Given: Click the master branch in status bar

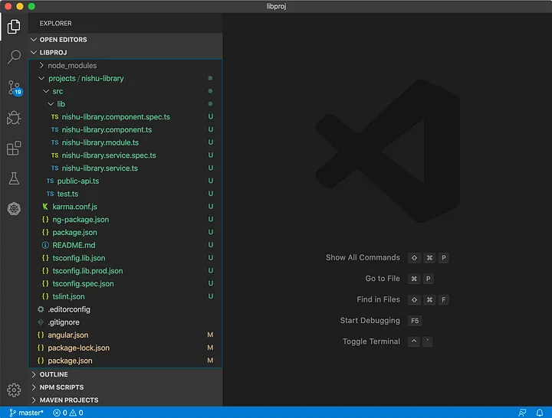Looking at the screenshot, I should coord(26,413).
